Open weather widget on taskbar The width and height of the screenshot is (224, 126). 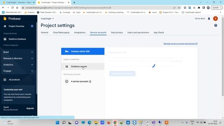click(8, 122)
